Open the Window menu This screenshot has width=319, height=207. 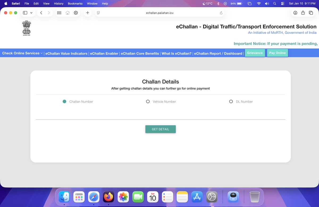click(92, 3)
